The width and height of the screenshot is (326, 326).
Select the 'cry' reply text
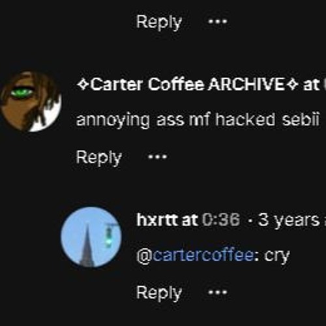click(277, 256)
